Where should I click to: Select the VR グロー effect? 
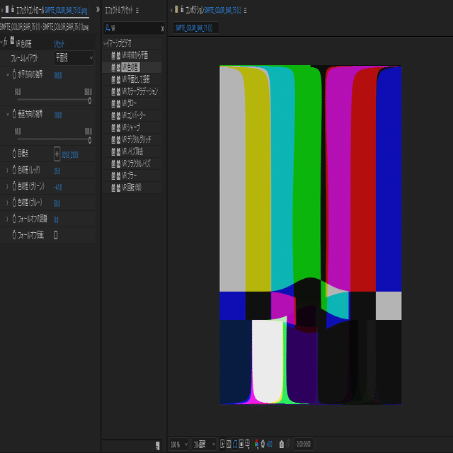point(129,103)
